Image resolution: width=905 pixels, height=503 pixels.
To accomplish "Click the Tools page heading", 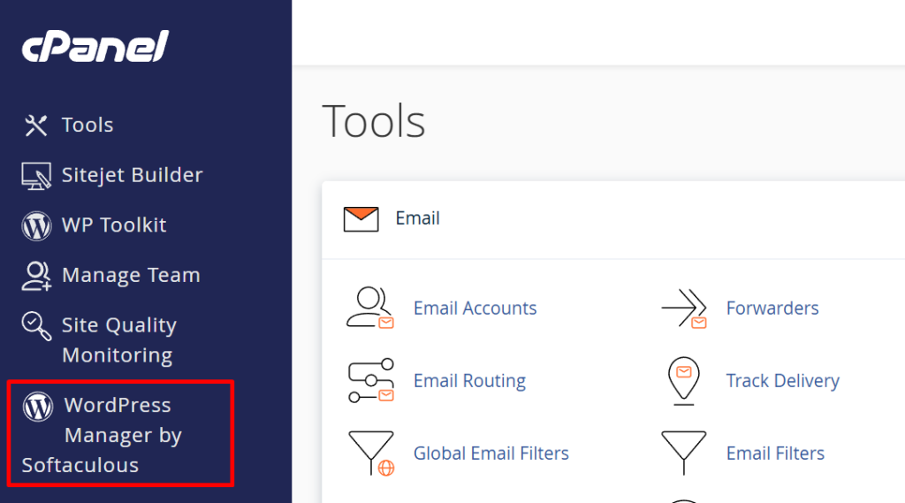I will tap(374, 121).
